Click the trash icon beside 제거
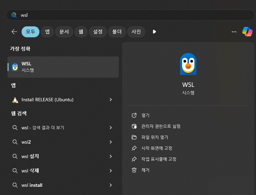 tap(134, 170)
